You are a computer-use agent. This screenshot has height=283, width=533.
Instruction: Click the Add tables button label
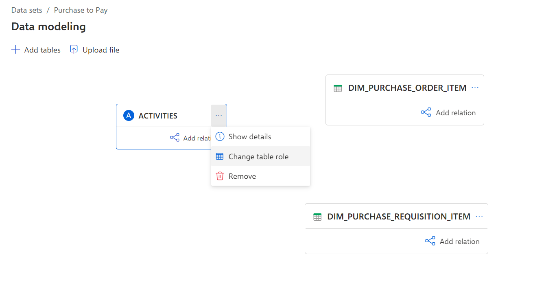pos(42,50)
